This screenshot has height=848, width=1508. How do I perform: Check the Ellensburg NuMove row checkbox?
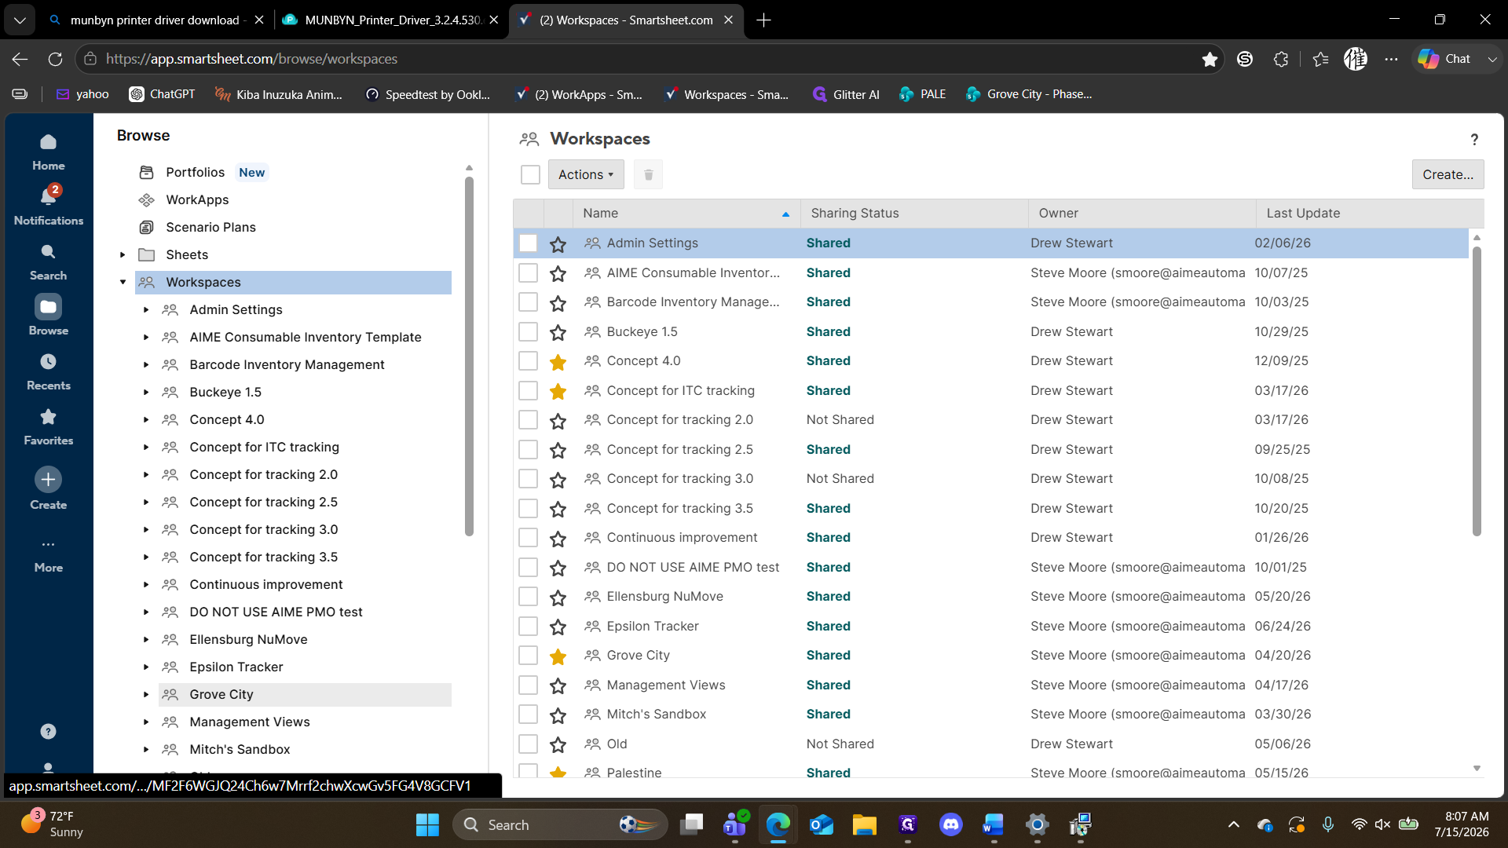coord(528,597)
